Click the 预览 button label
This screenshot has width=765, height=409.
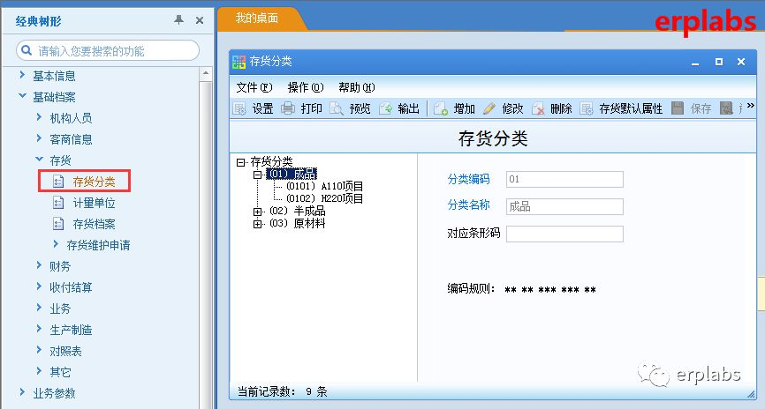360,108
